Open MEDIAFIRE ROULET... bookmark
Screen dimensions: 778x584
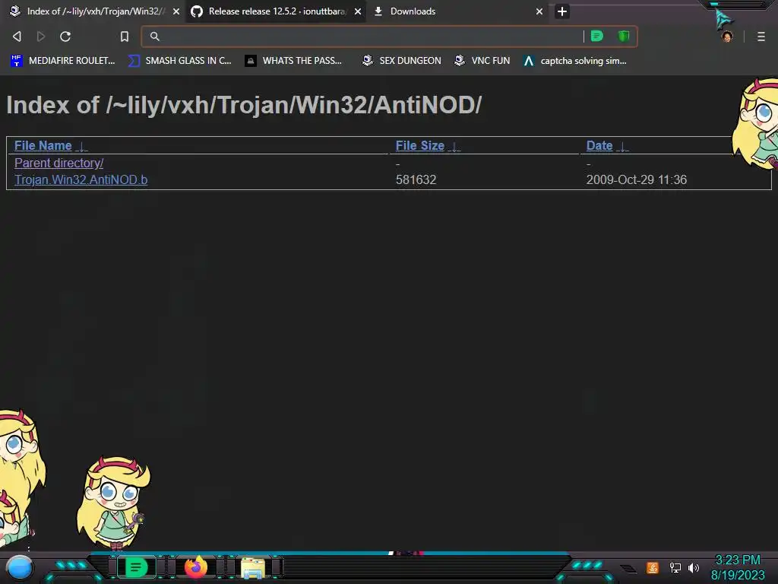tap(62, 61)
